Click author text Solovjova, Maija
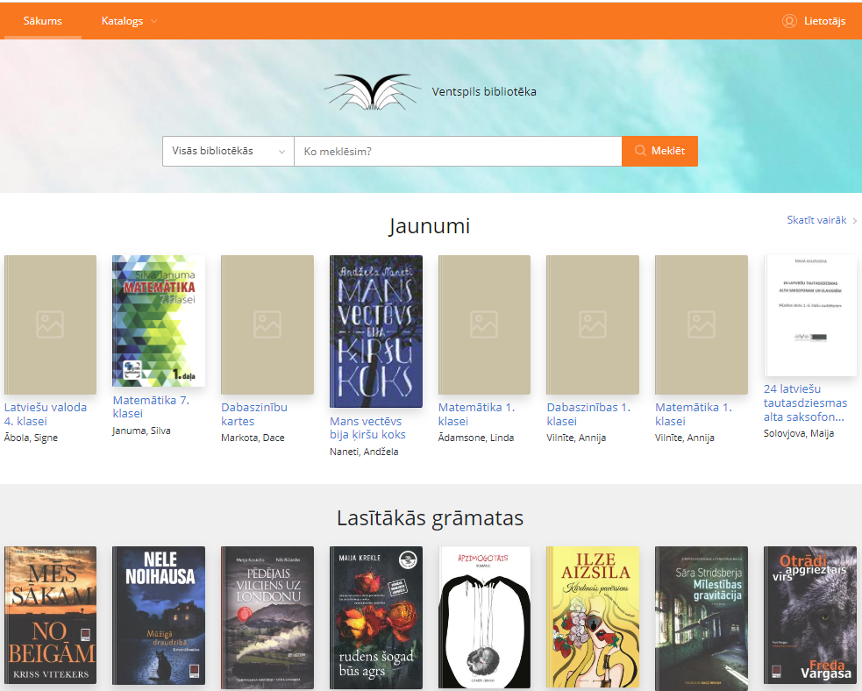862x691 pixels. (799, 433)
